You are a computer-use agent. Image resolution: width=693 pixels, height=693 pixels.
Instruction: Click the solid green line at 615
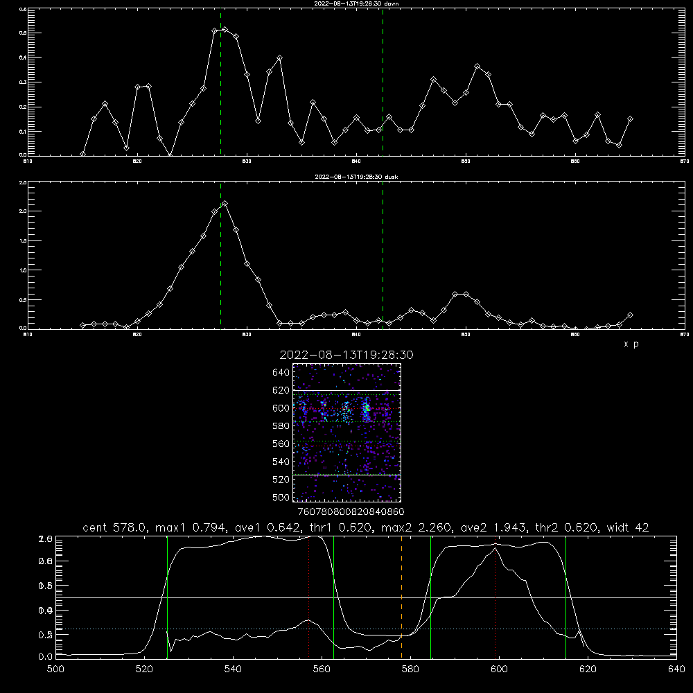(x=565, y=597)
